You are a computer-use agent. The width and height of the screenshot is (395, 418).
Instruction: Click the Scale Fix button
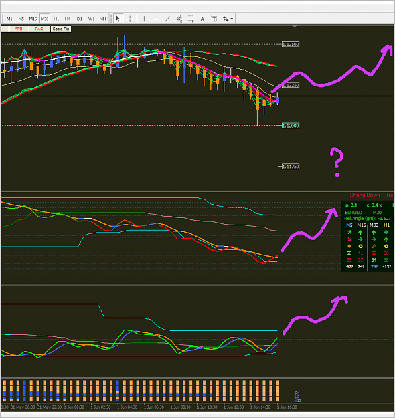point(61,29)
